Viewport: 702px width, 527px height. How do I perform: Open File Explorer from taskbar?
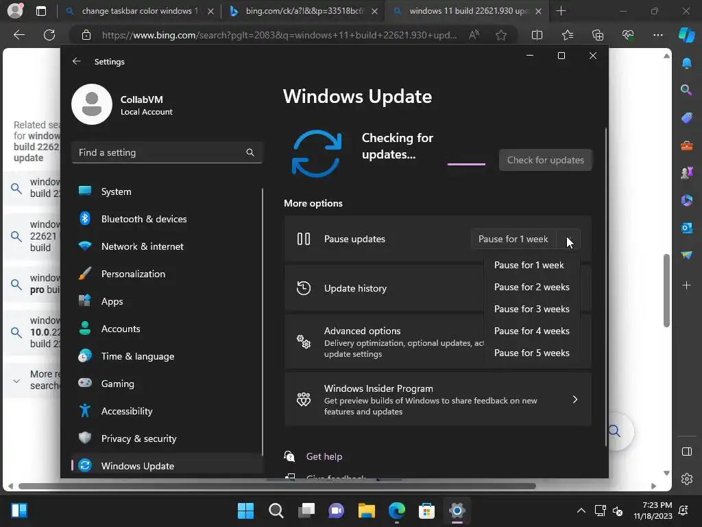pyautogui.click(x=366, y=511)
